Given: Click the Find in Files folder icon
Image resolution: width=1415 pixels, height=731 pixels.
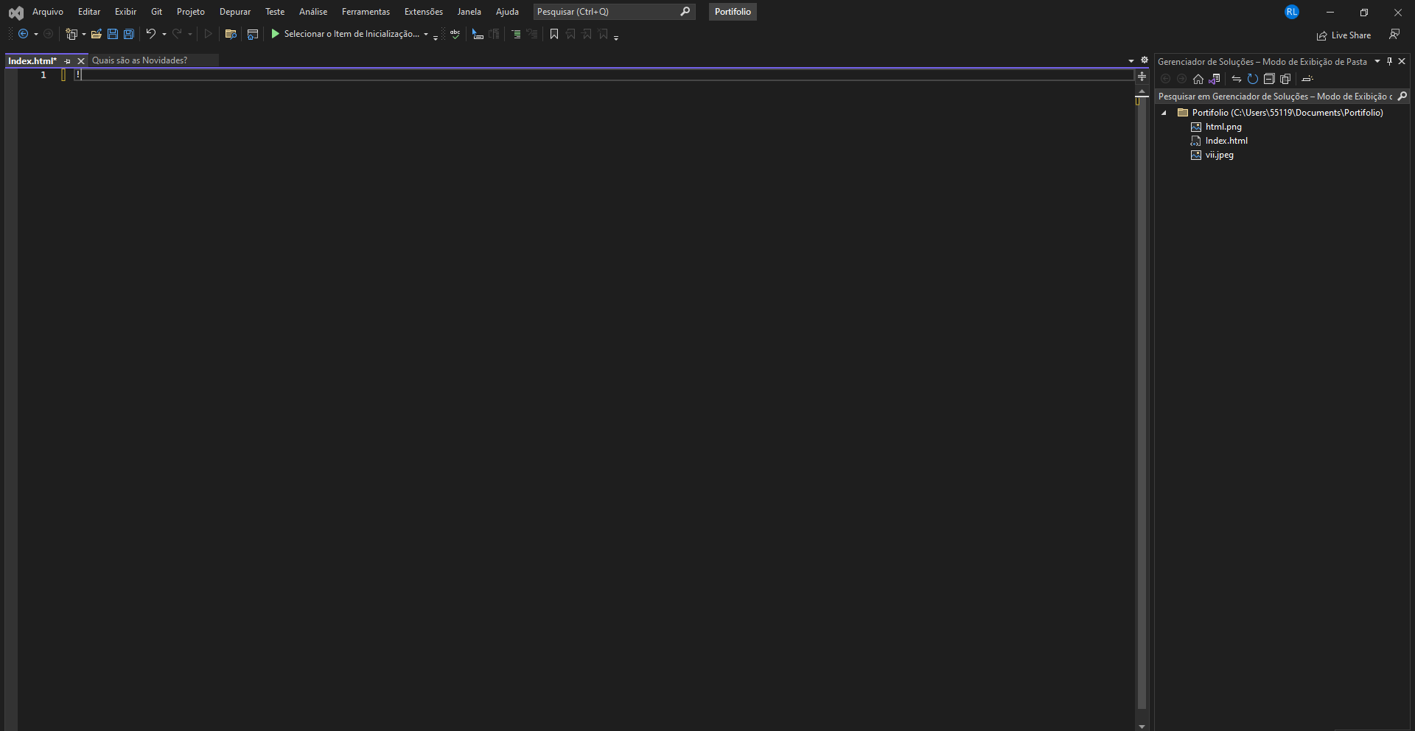Looking at the screenshot, I should tap(231, 34).
